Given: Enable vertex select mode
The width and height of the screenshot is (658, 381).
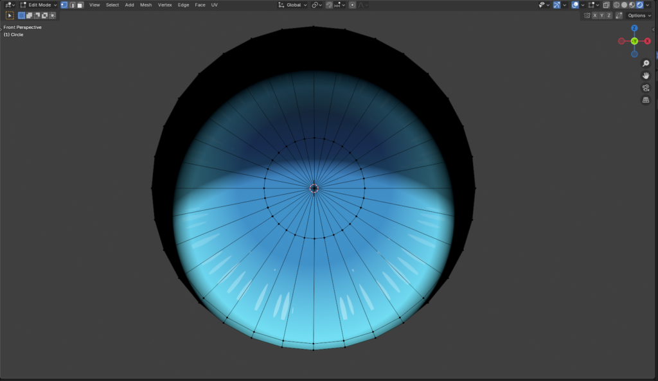Looking at the screenshot, I should coord(64,5).
